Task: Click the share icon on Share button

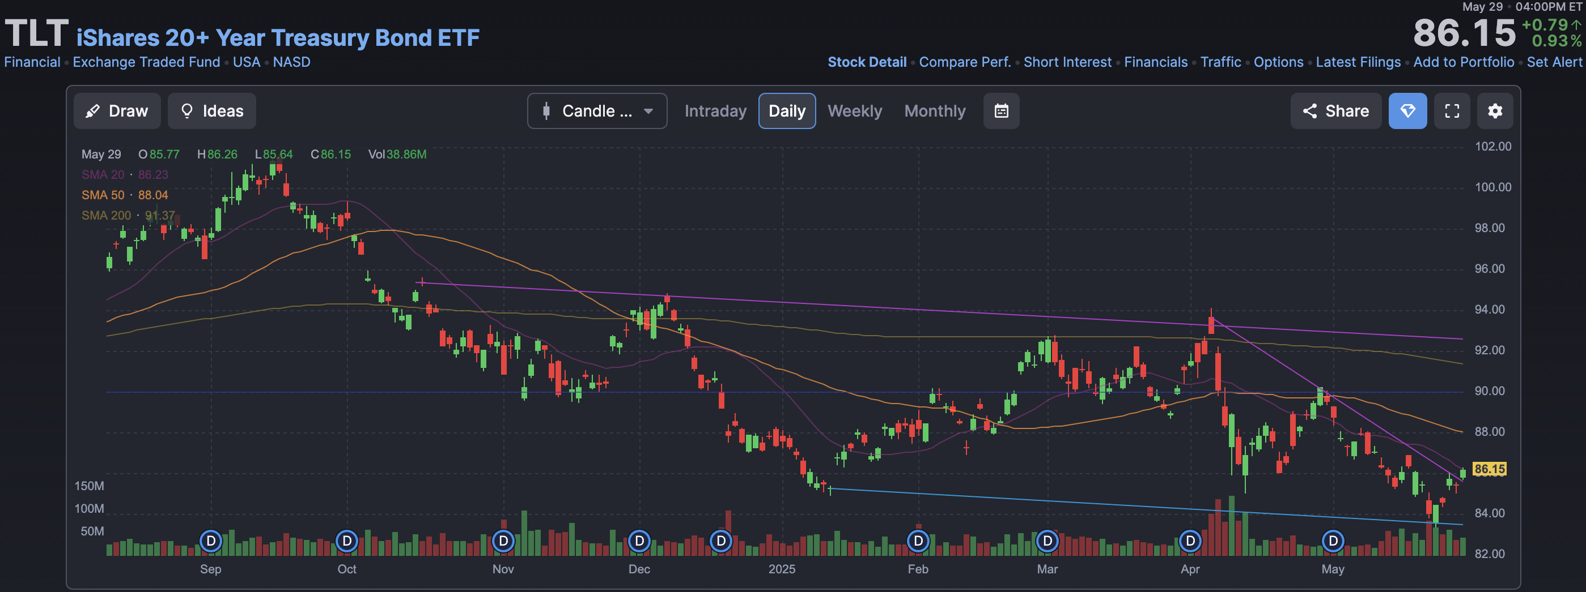Action: [1309, 111]
